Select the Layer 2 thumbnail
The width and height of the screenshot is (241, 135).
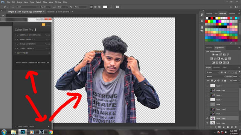[x=212, y=104]
